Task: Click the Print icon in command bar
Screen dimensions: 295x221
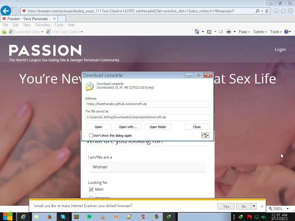Action: click(228, 32)
